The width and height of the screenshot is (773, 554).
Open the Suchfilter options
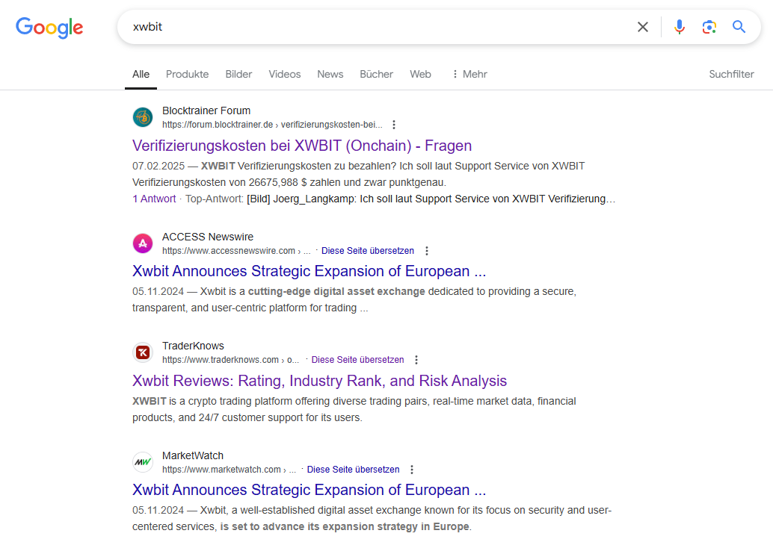[x=732, y=75]
